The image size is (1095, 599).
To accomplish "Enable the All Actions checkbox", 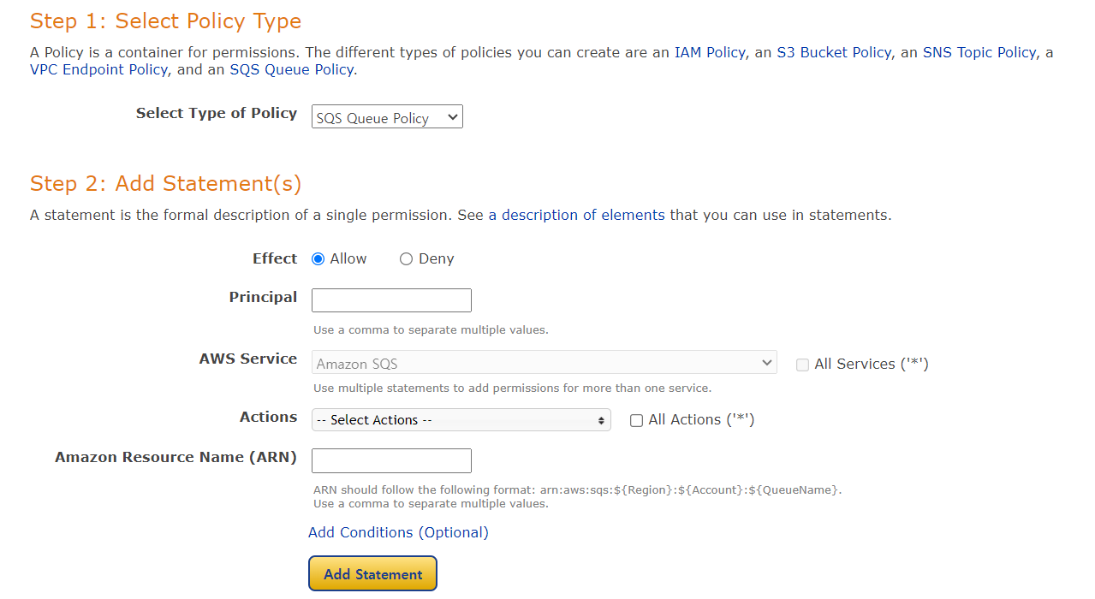I will point(636,420).
